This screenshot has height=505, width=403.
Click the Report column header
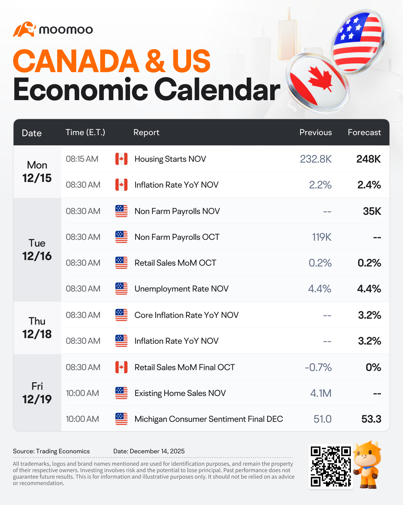coord(146,132)
